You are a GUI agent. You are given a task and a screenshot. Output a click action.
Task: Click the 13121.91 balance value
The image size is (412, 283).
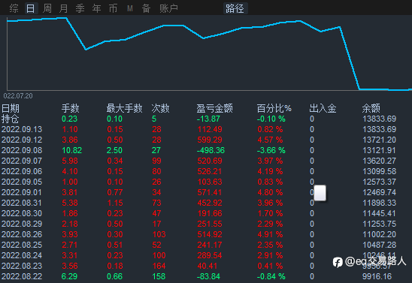(x=380, y=150)
